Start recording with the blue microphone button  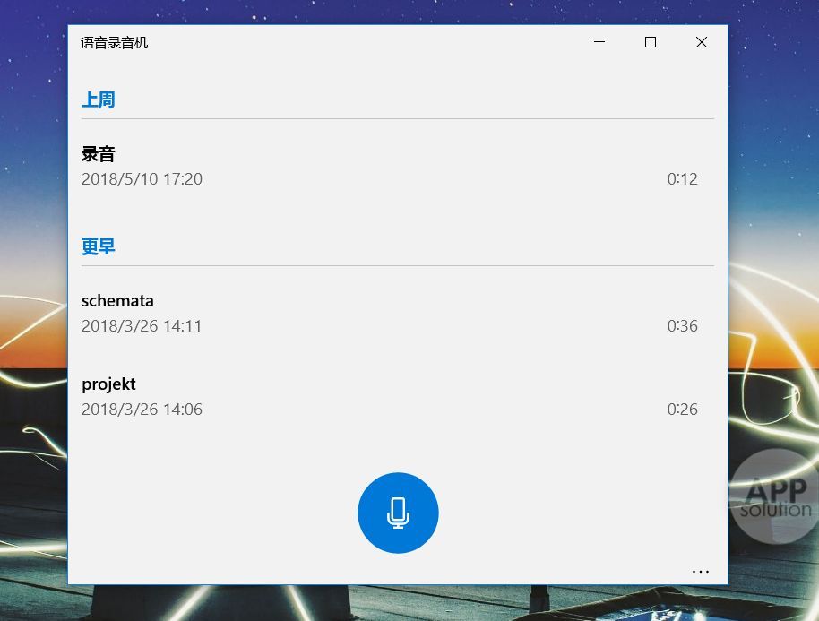pyautogui.click(x=398, y=513)
